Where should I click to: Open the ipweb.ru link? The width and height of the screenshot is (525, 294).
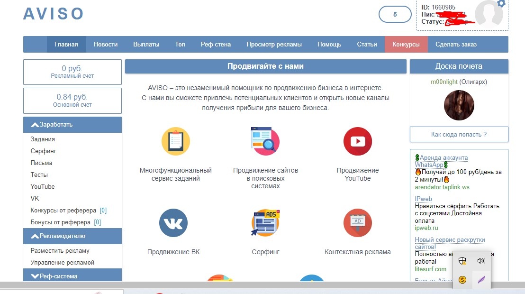pos(426,228)
